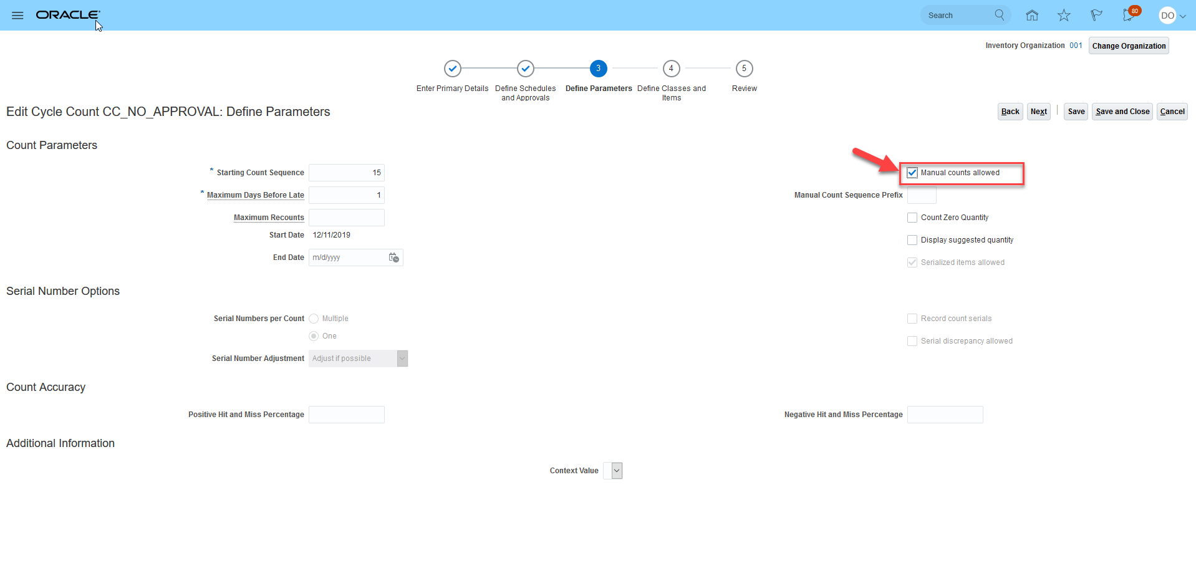Open the Favorites star icon

tap(1064, 15)
